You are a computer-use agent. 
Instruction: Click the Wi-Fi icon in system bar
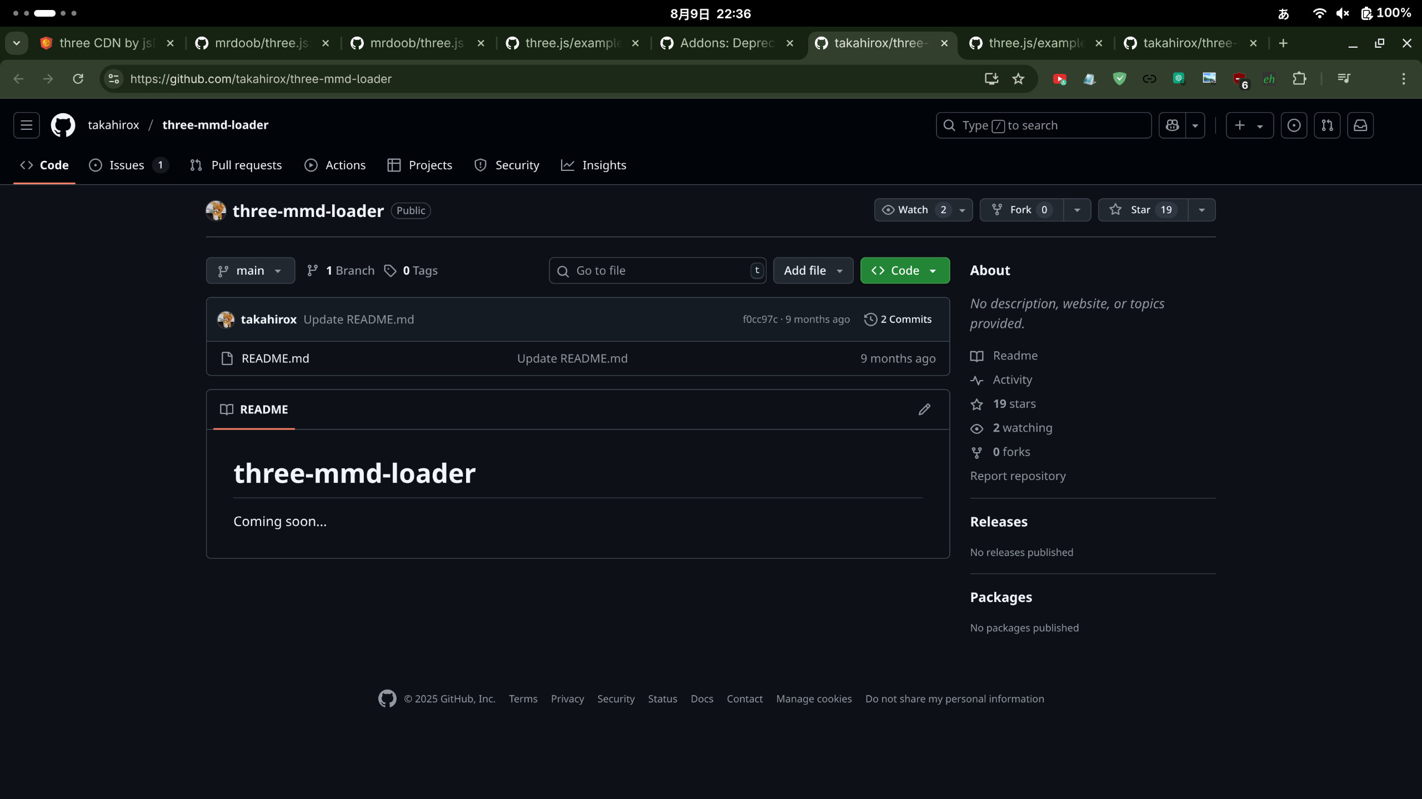coord(1319,13)
